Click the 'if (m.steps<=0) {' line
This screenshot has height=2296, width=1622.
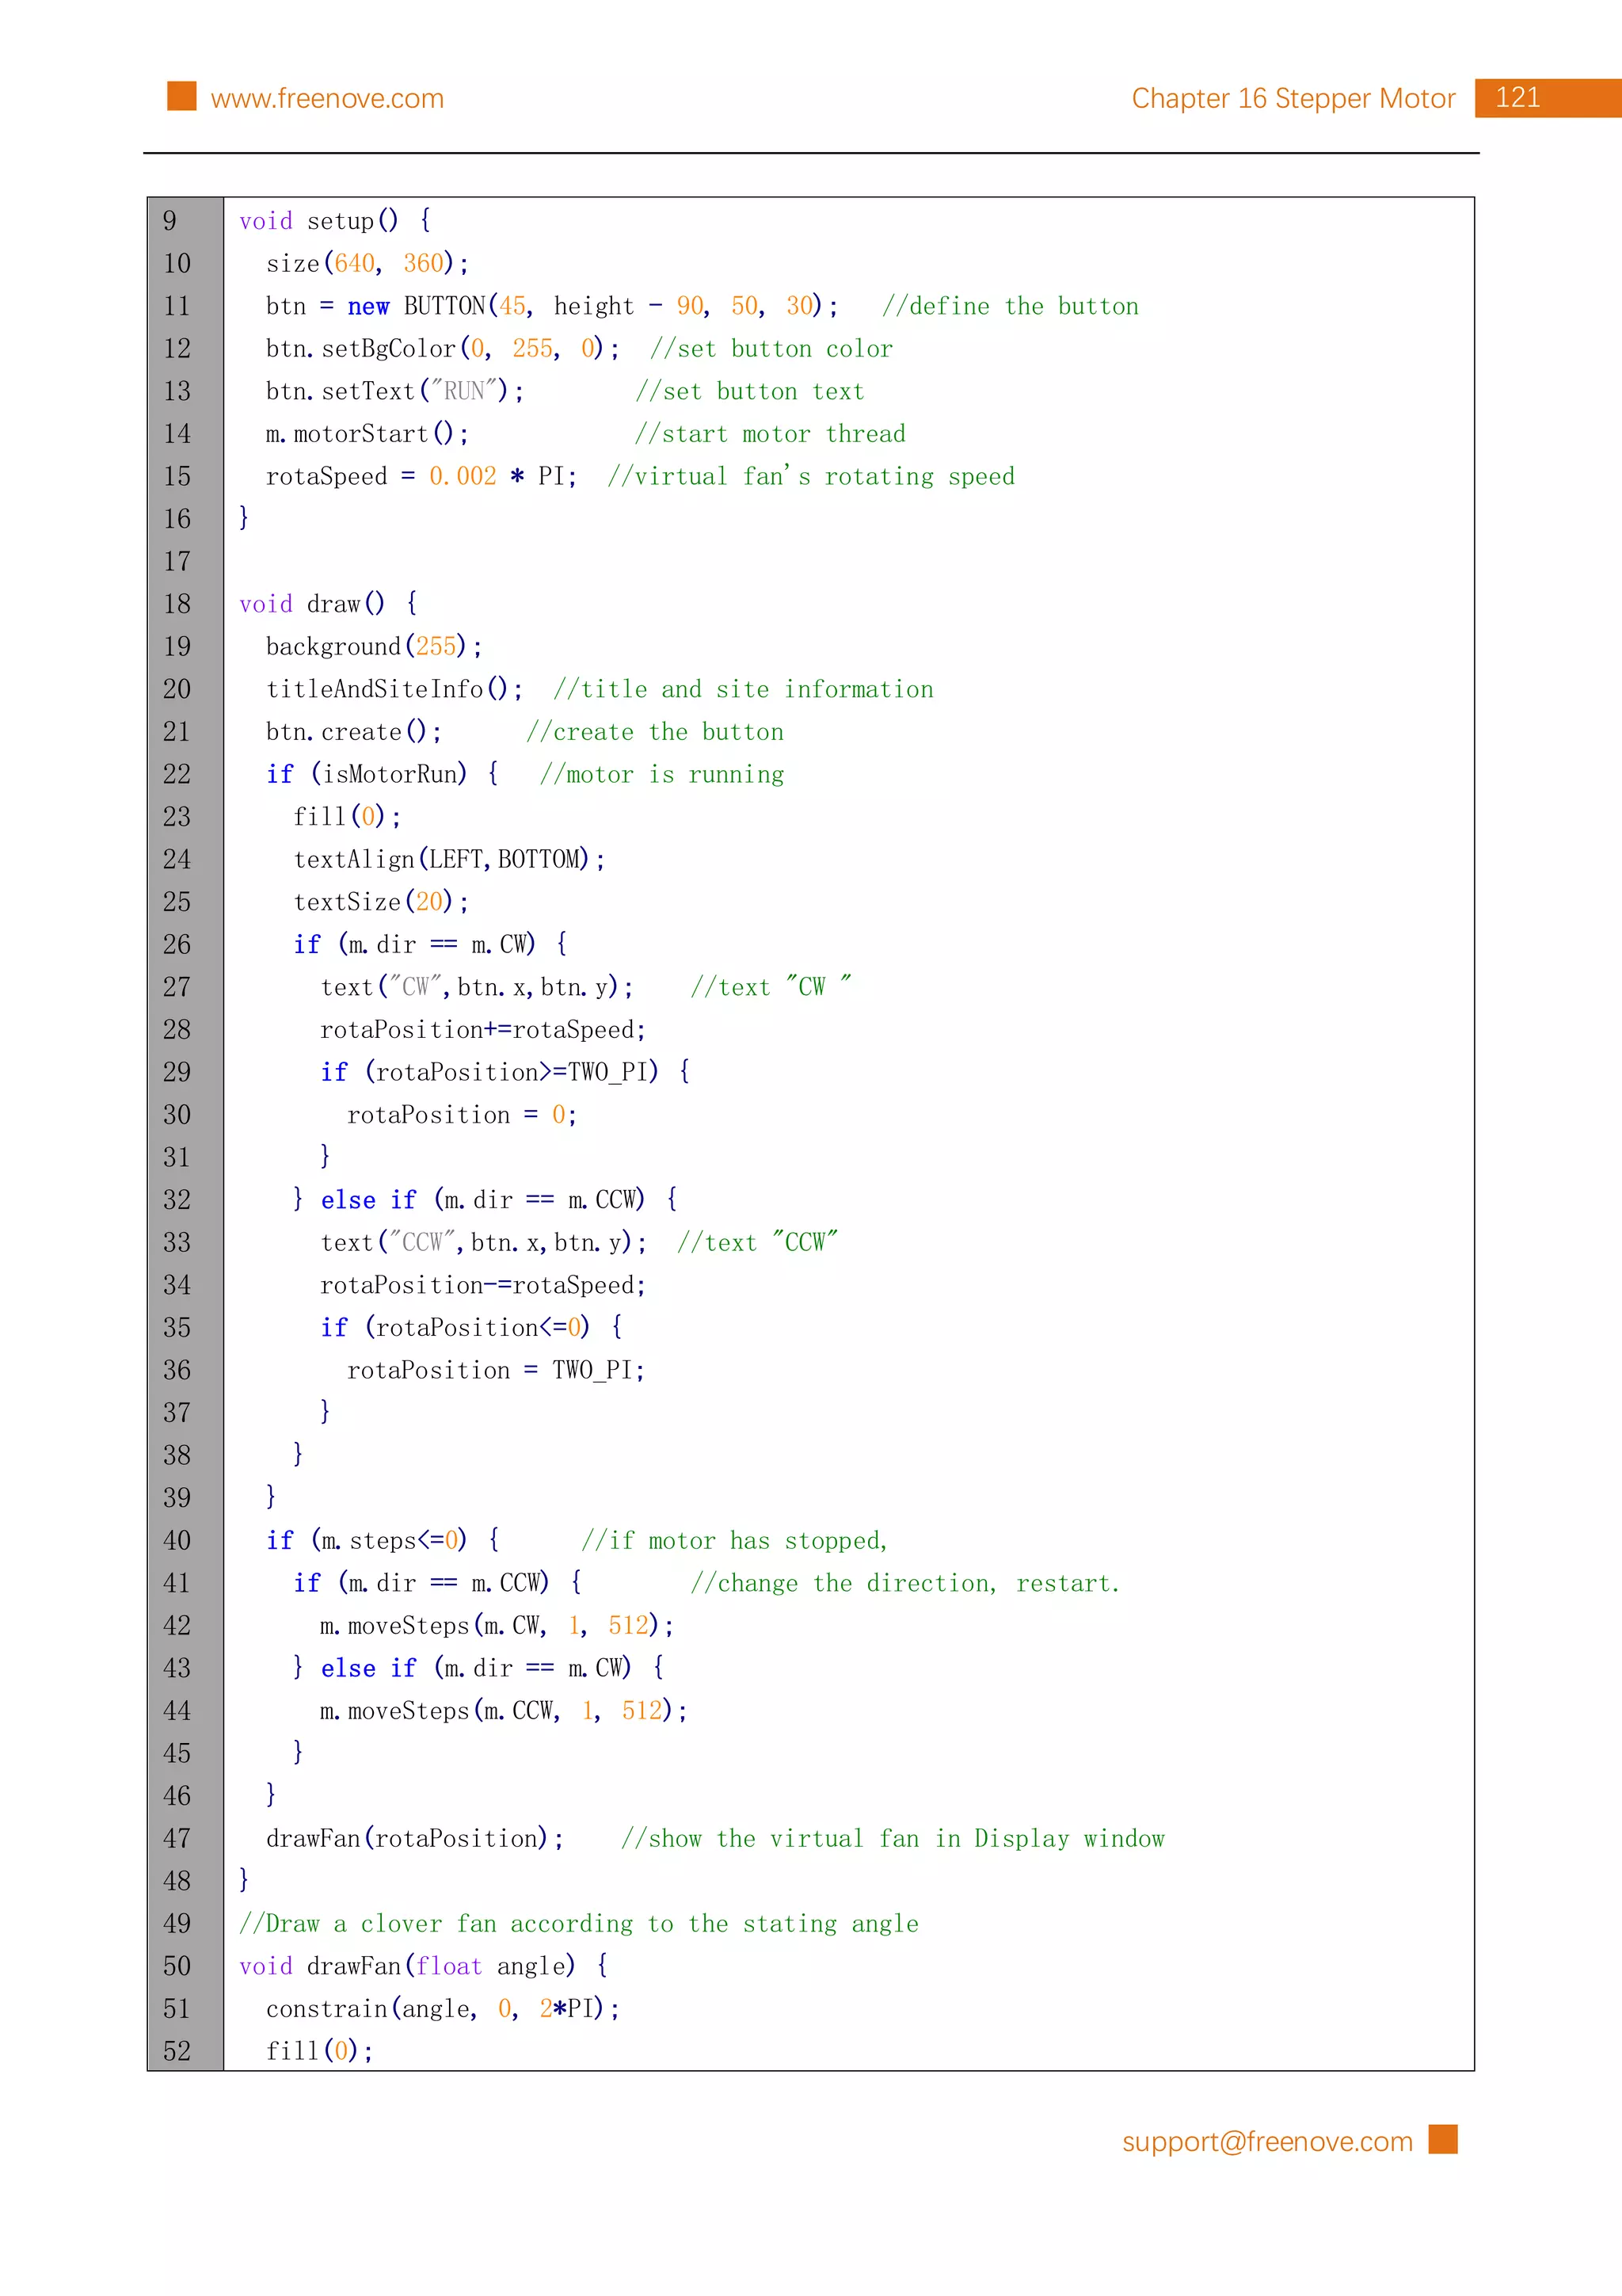click(x=383, y=1540)
